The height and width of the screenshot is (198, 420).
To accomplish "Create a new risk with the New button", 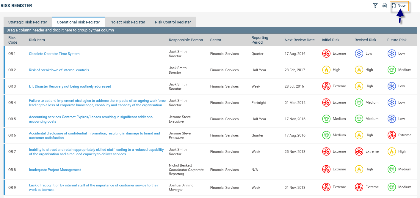I will click(399, 5).
